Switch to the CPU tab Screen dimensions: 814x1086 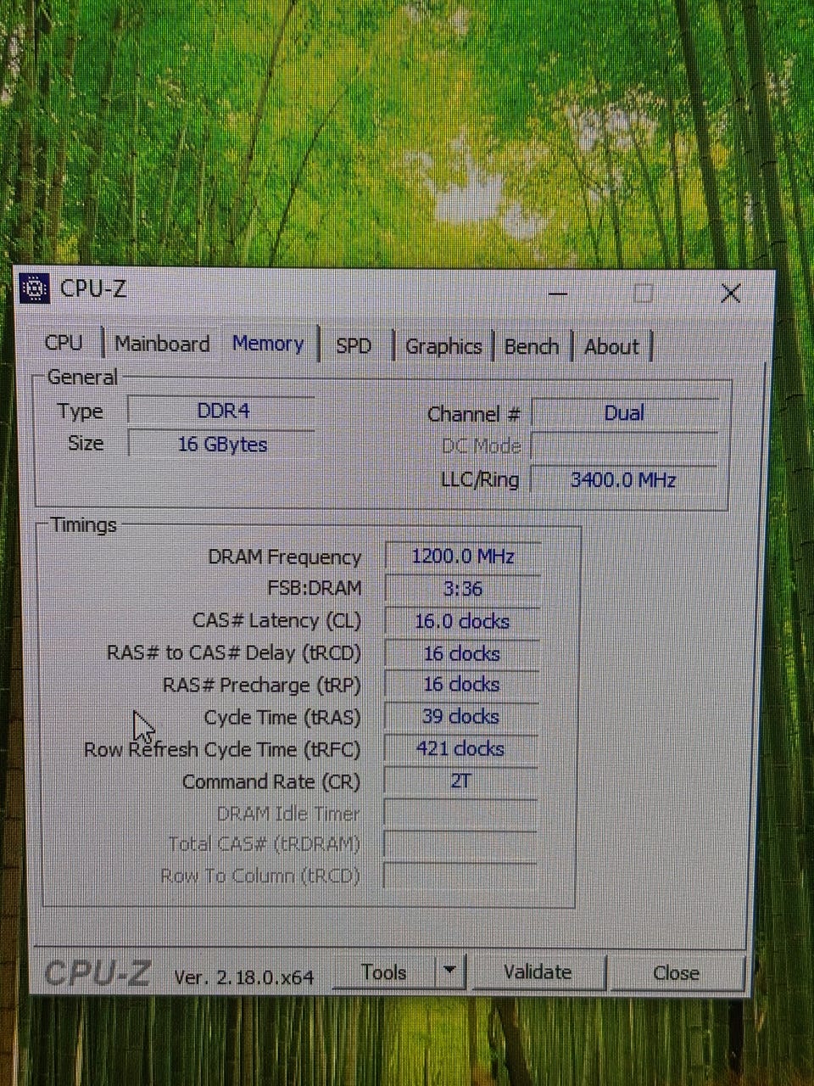click(64, 343)
